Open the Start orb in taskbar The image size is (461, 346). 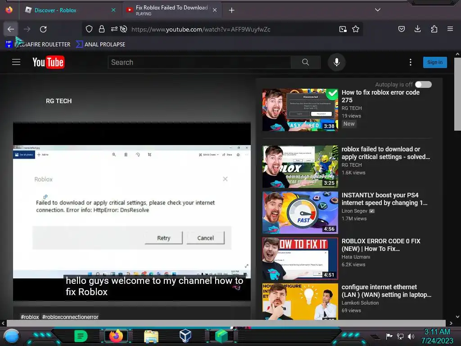point(12,337)
